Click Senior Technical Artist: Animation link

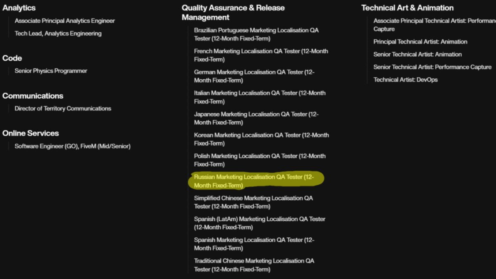tap(417, 55)
